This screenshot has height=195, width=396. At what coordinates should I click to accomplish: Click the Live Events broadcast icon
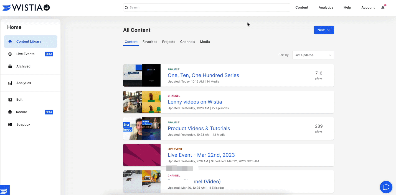pyautogui.click(x=10, y=54)
